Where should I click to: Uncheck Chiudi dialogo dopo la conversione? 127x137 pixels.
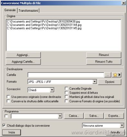[x=4, y=126]
